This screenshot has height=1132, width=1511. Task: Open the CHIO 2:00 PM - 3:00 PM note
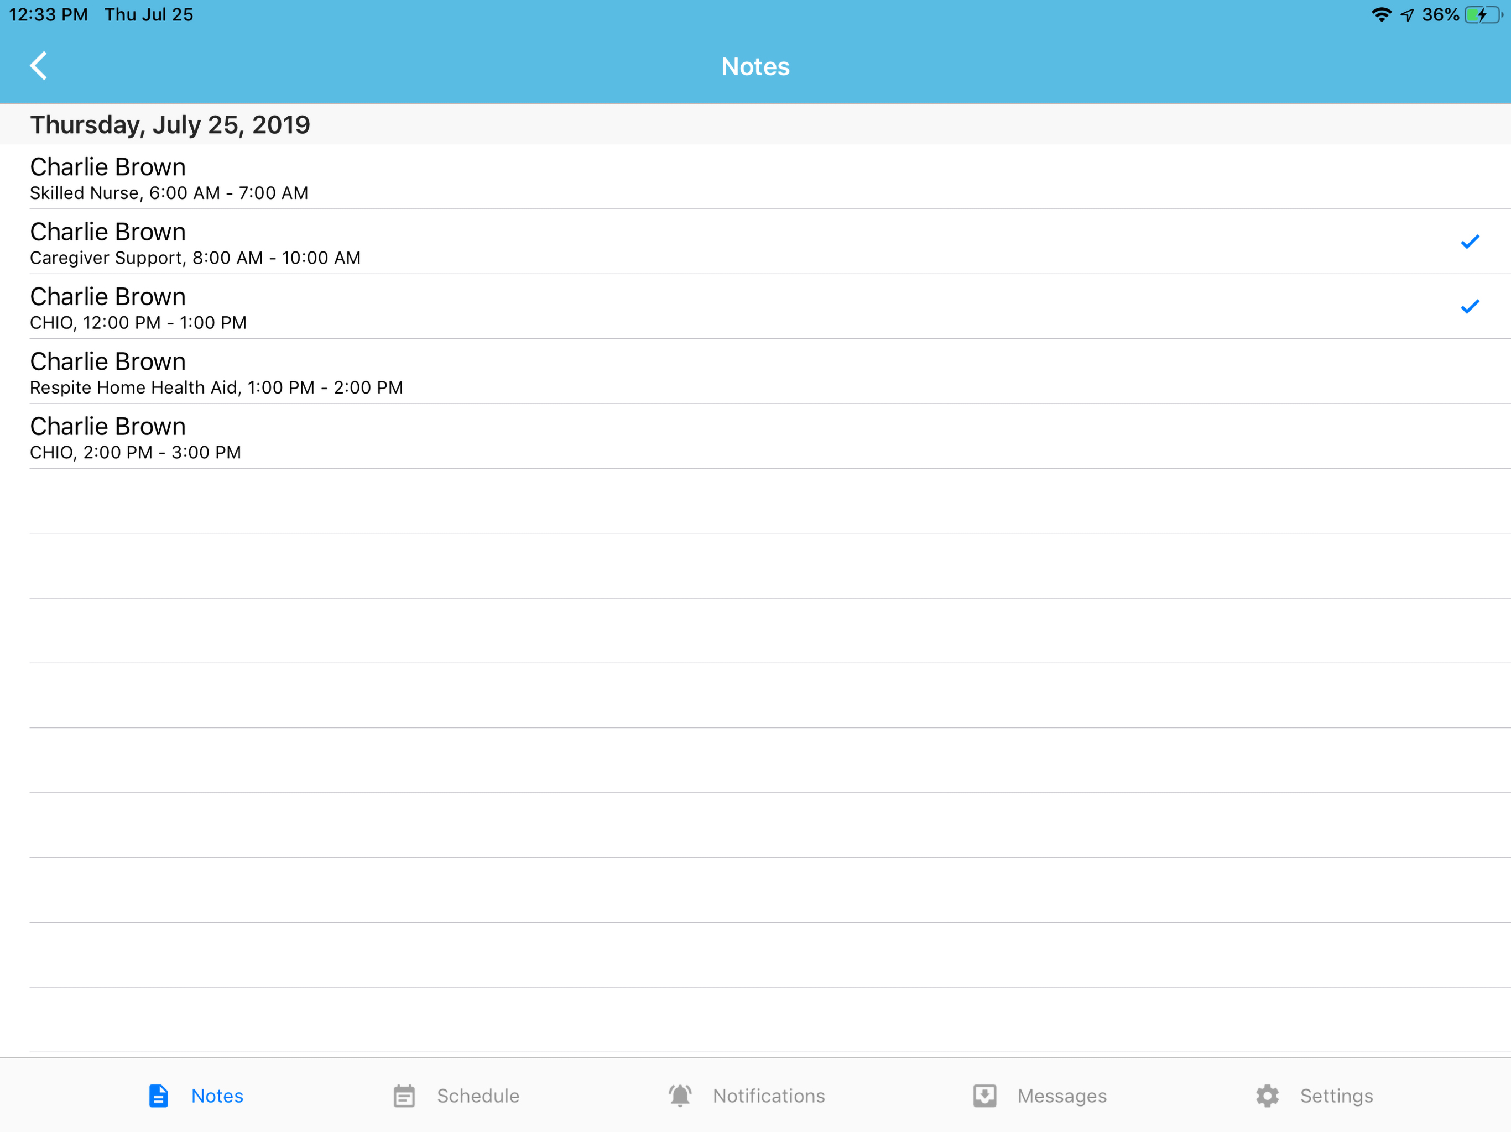coord(755,436)
